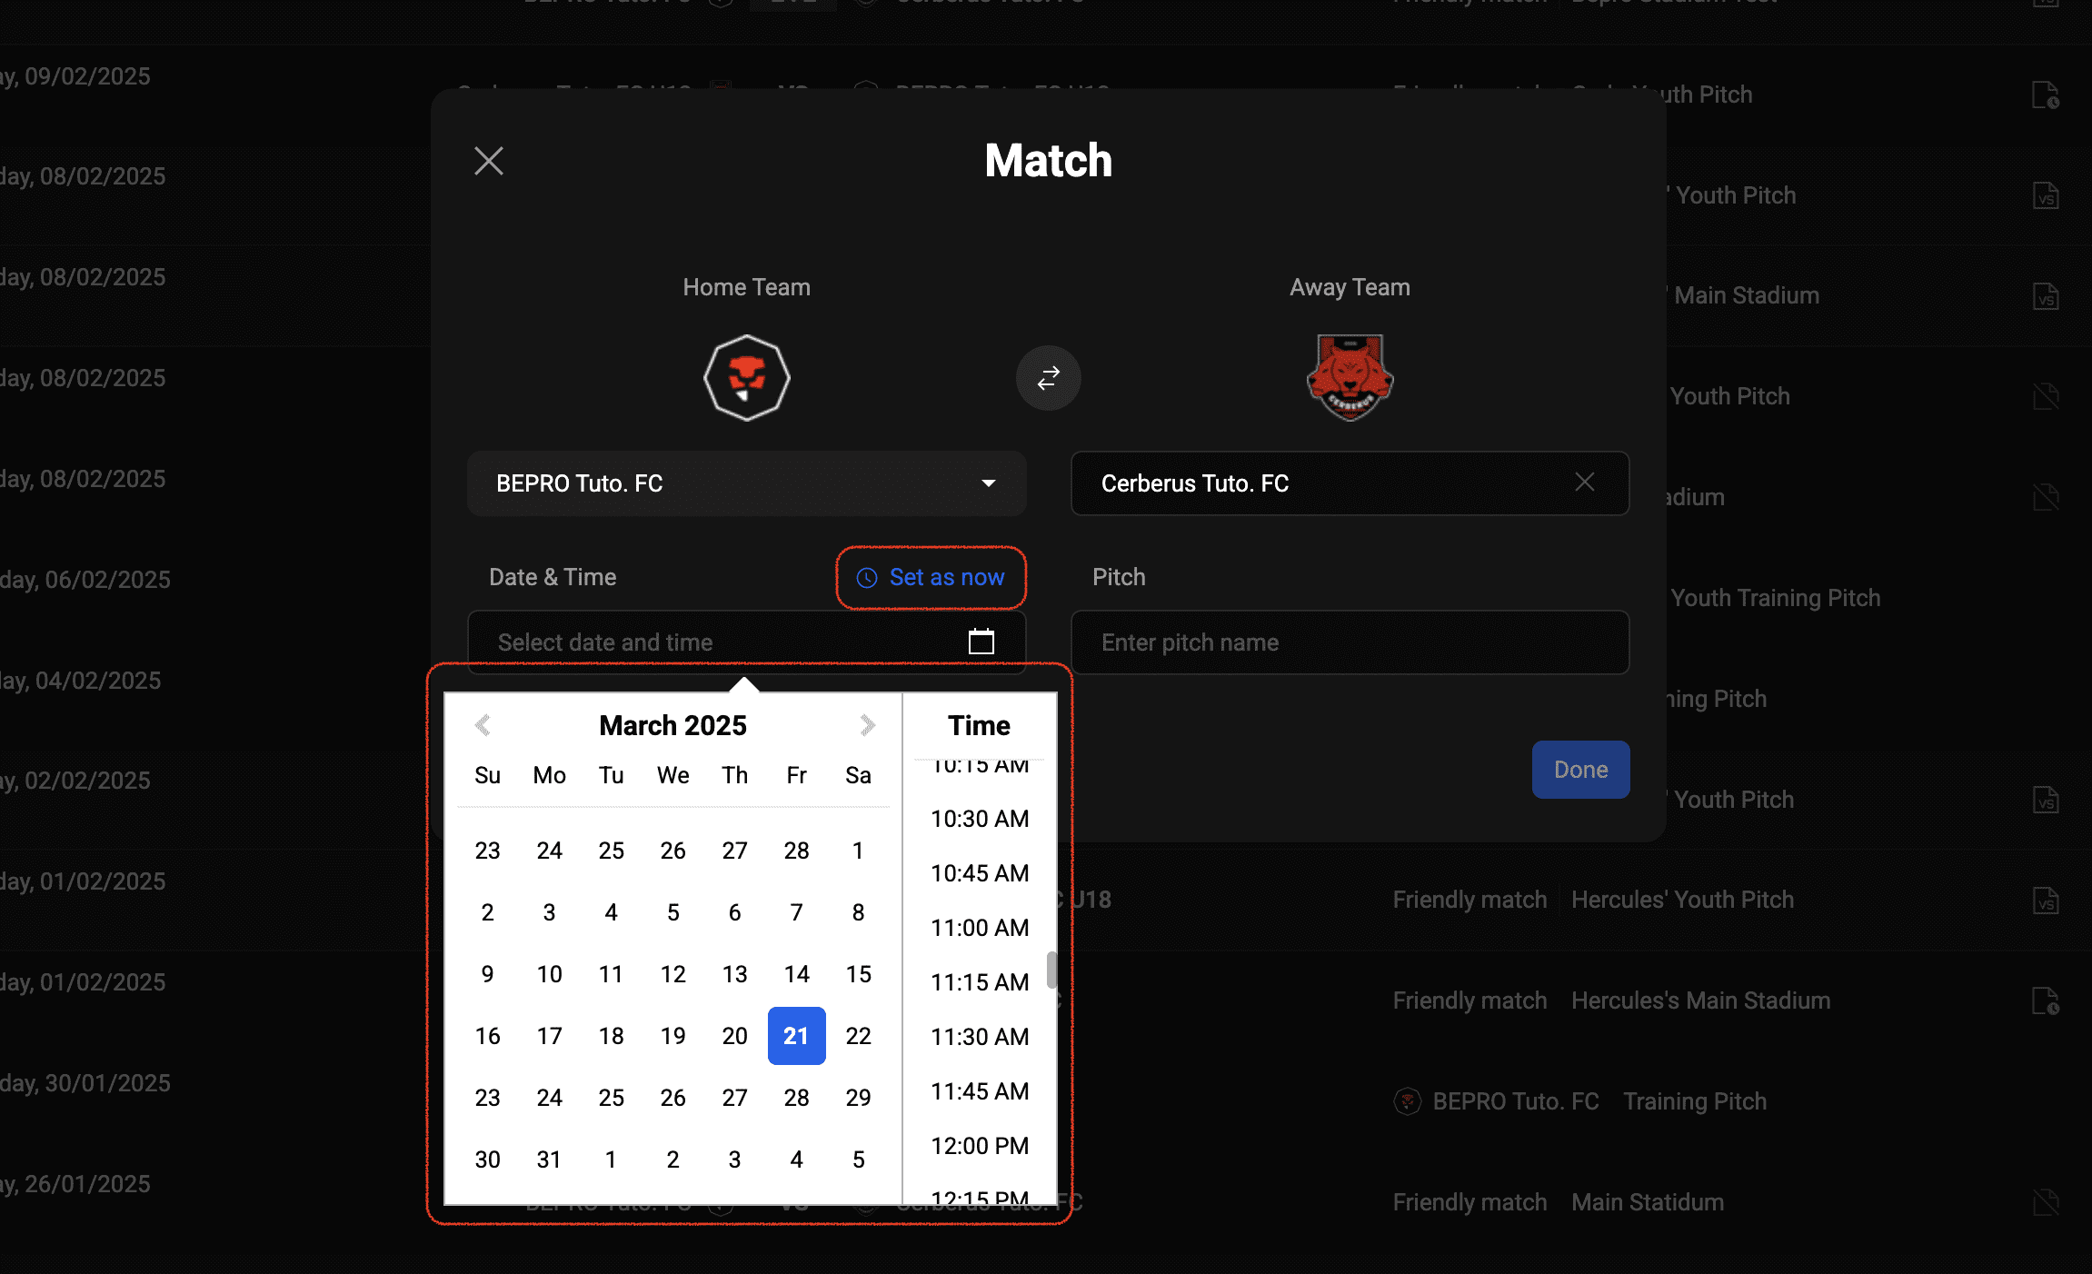
Task: Open the BEPRO Tuto. FC home team dropdown
Action: coord(747,483)
